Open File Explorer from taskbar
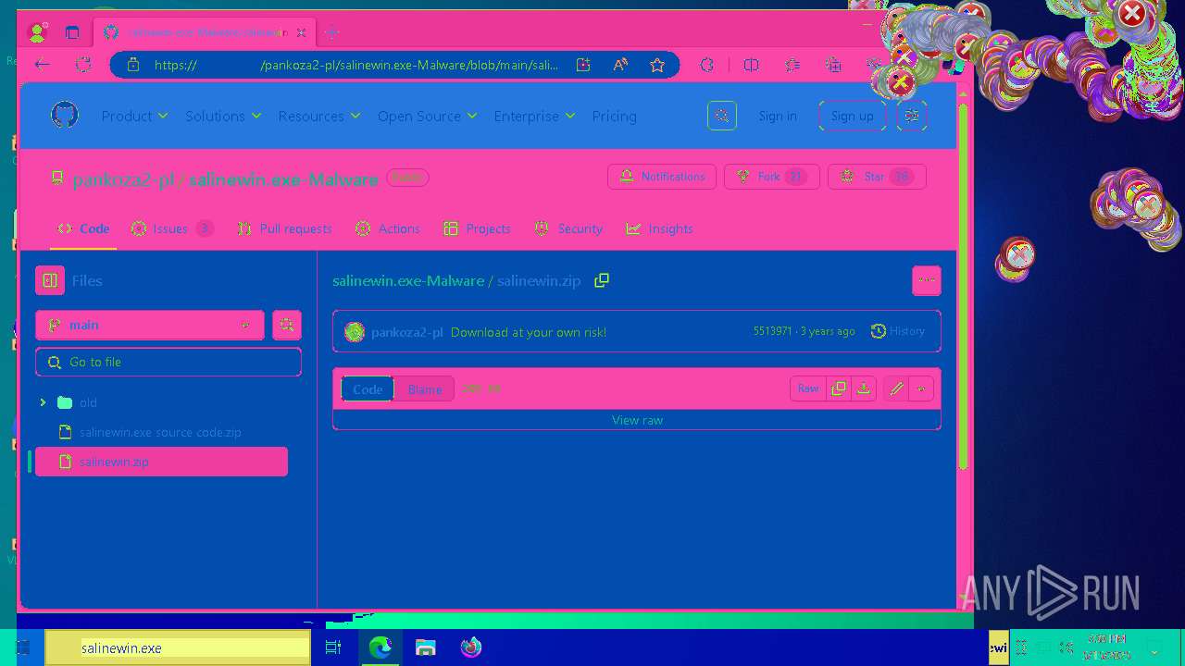 [x=425, y=647]
